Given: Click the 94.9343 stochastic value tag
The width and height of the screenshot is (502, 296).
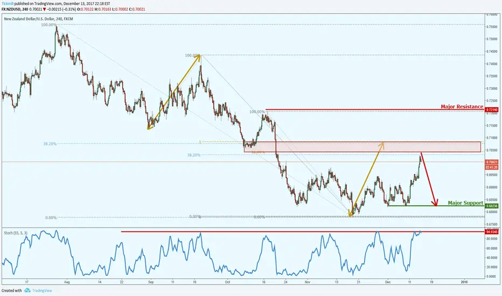Looking at the screenshot, I should pos(492,231).
